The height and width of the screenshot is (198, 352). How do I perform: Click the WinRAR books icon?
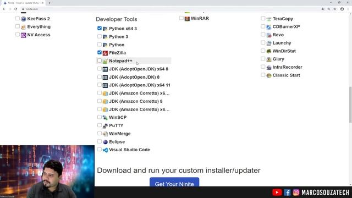click(187, 19)
